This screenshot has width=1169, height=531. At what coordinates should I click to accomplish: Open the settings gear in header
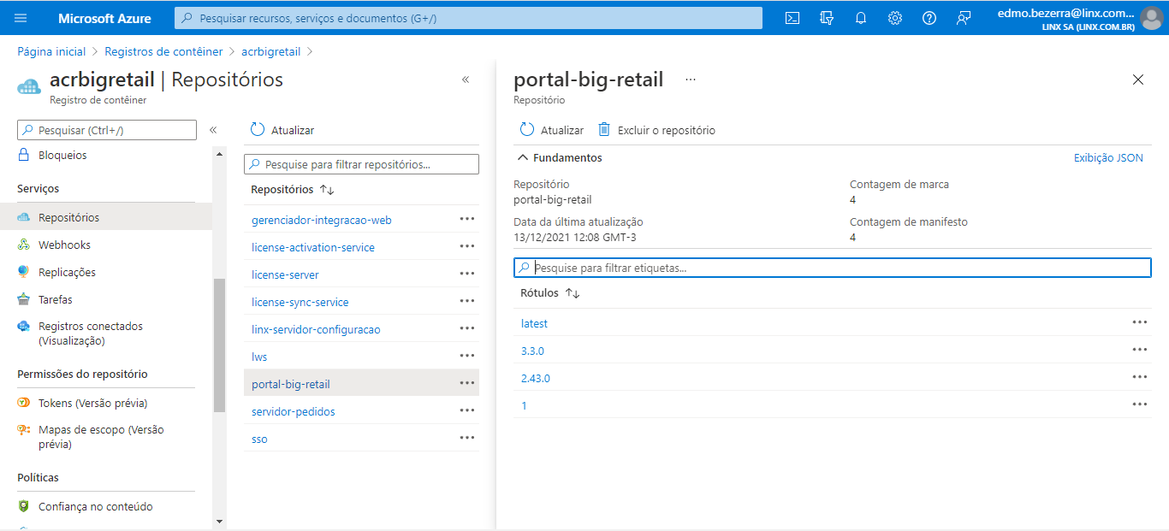click(x=895, y=18)
